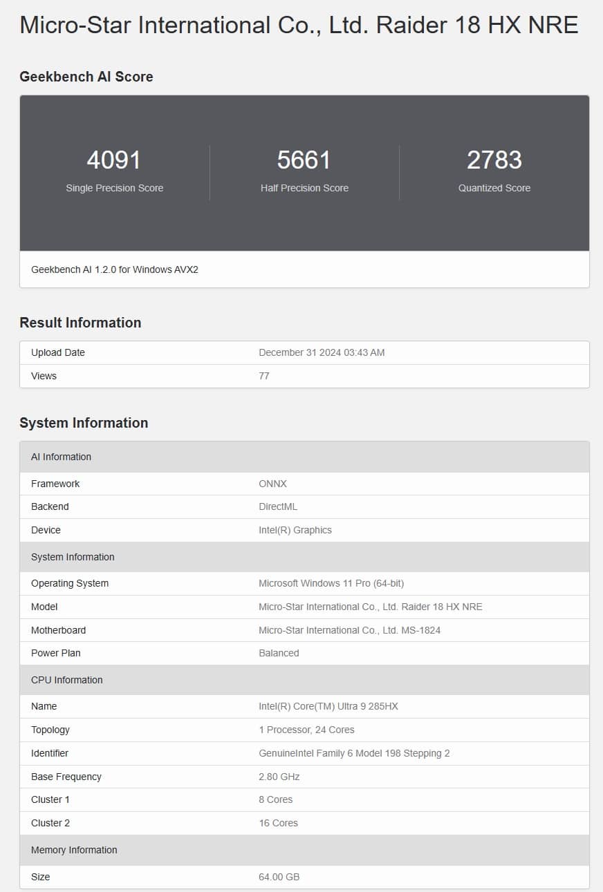Click the Power Plan Balanced value
This screenshot has height=892, width=603.
279,653
